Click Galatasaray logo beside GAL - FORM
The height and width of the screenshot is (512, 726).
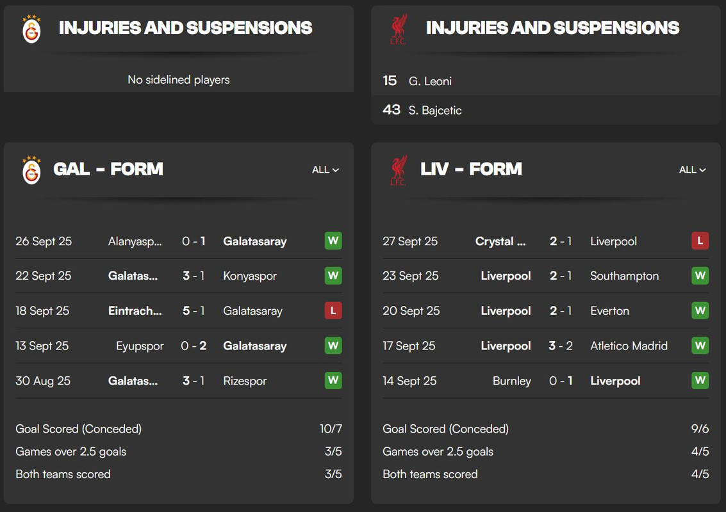point(31,170)
